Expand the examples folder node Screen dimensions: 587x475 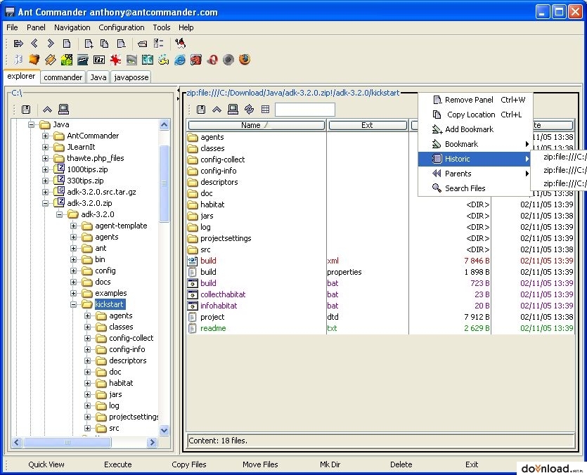(x=73, y=293)
